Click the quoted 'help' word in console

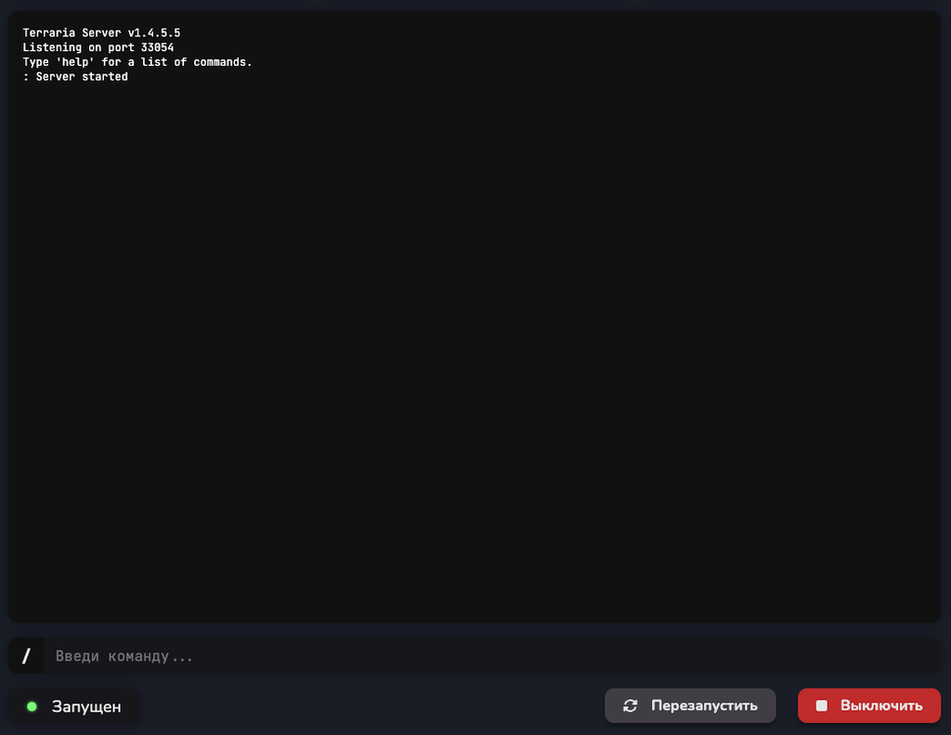75,62
